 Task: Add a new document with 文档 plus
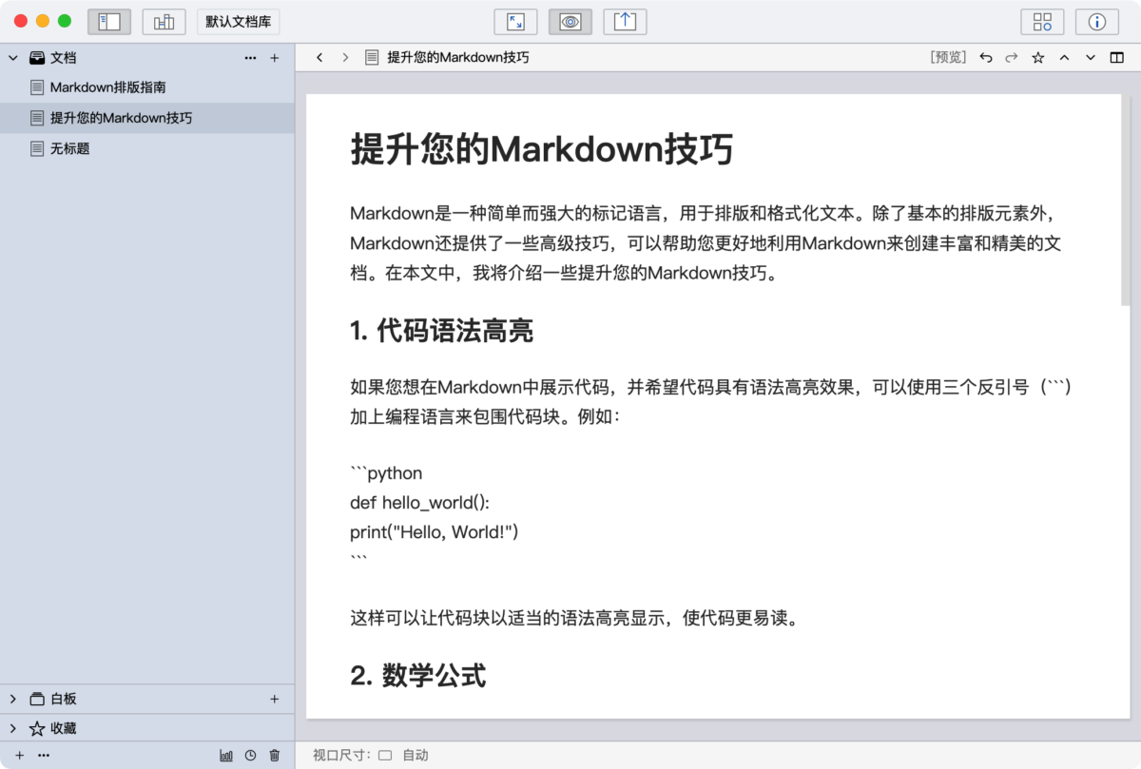pyautogui.click(x=275, y=58)
